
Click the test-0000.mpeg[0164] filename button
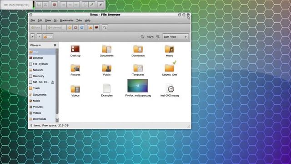click(x=17, y=5)
